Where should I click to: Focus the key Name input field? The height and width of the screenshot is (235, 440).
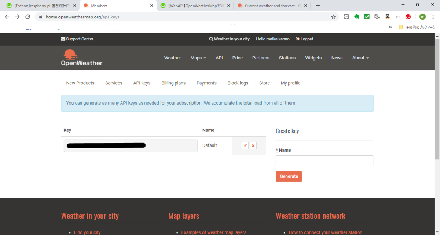pyautogui.click(x=324, y=161)
